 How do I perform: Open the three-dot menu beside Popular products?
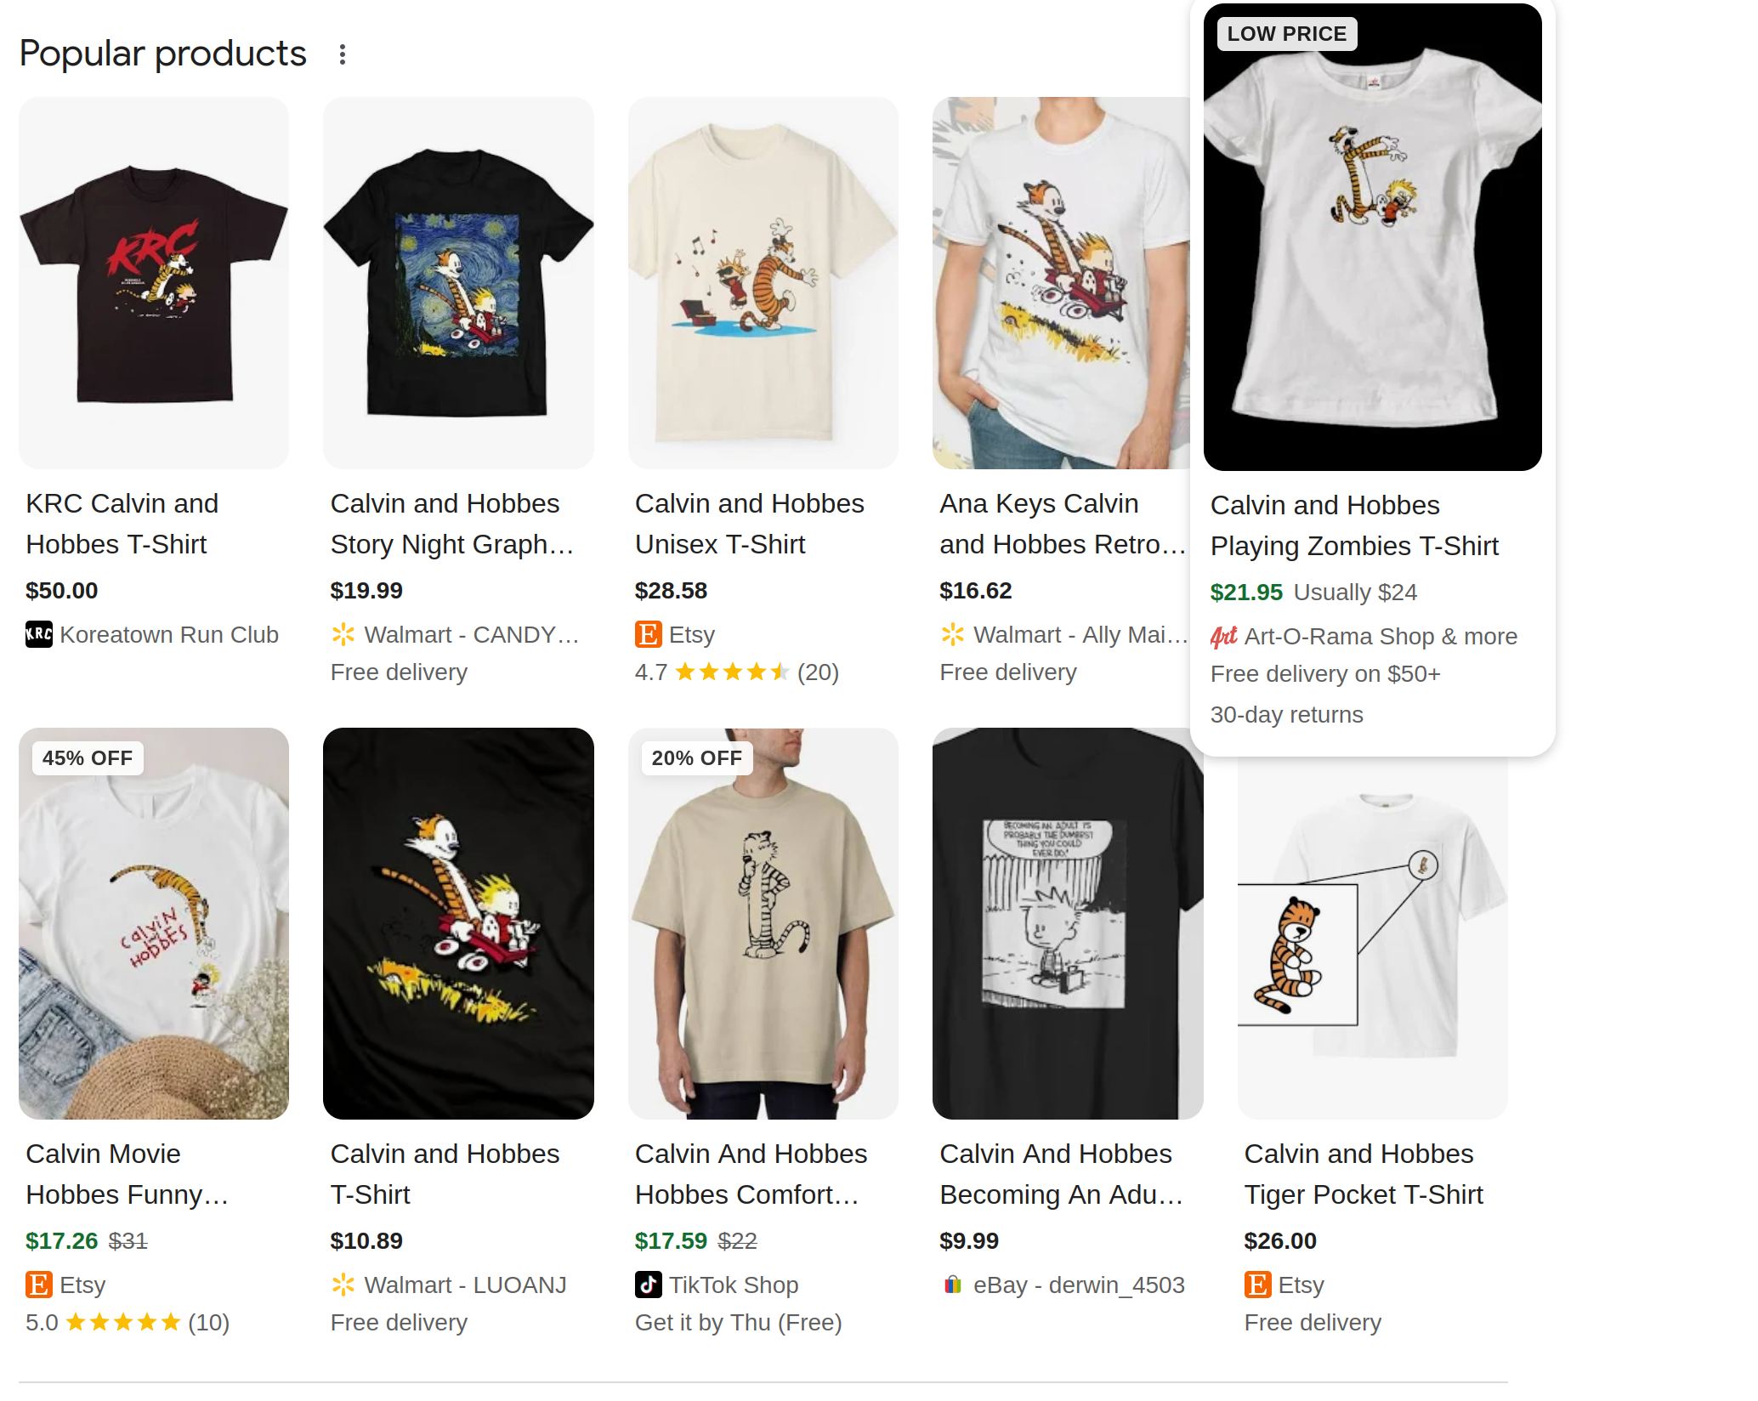click(x=343, y=54)
